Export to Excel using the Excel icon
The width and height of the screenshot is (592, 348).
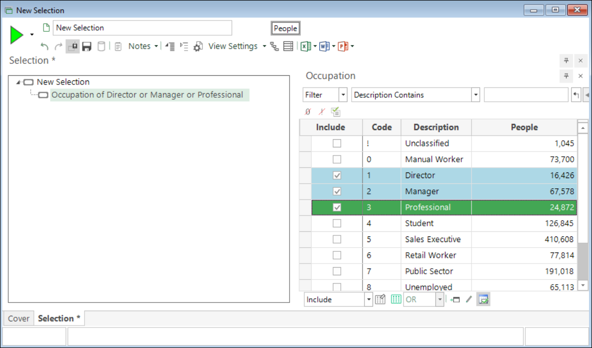pyautogui.click(x=305, y=47)
